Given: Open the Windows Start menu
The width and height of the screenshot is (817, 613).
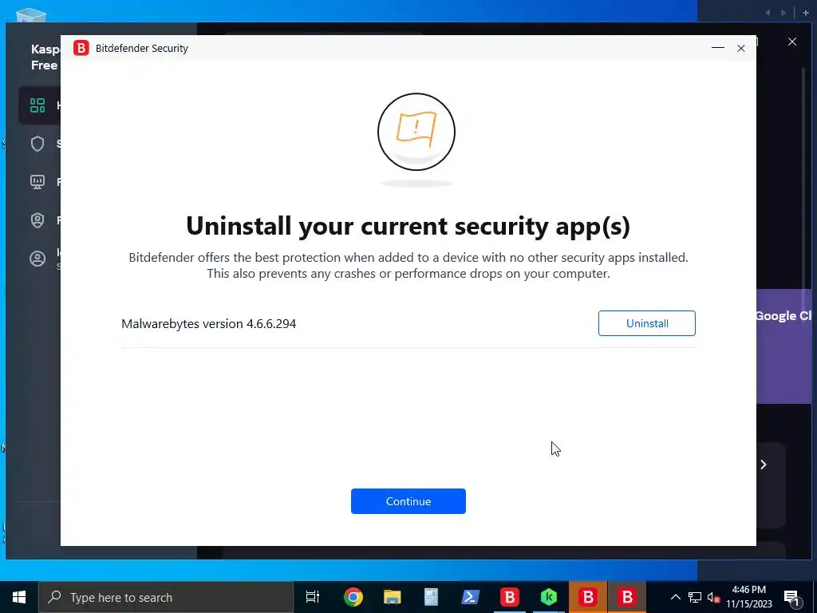Looking at the screenshot, I should [x=19, y=597].
